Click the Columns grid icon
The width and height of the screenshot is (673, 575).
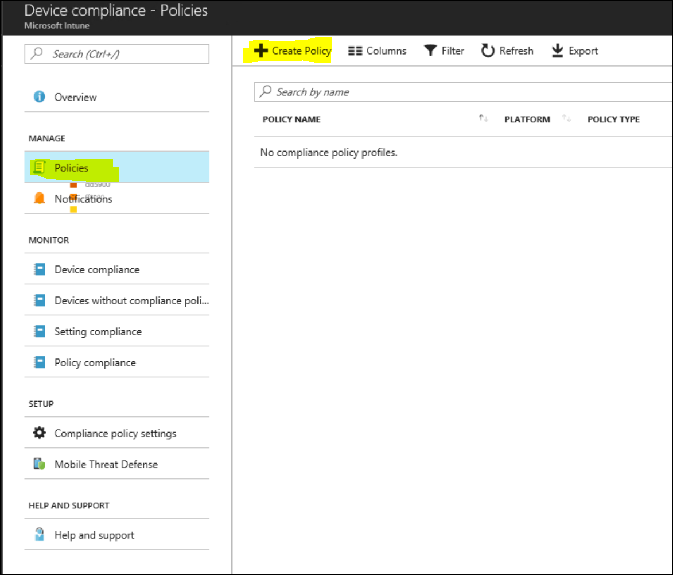point(355,51)
